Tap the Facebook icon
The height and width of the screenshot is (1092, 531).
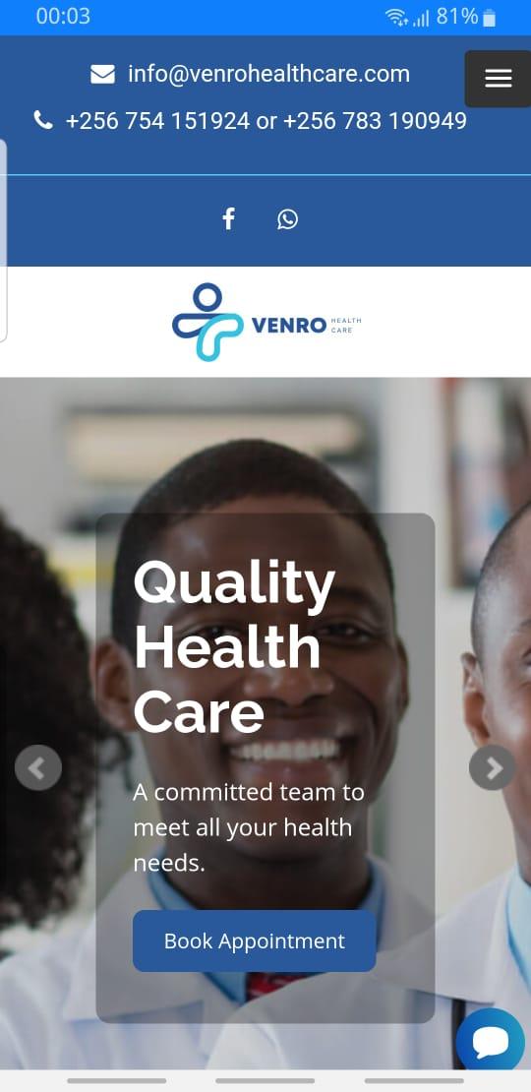[x=228, y=218]
